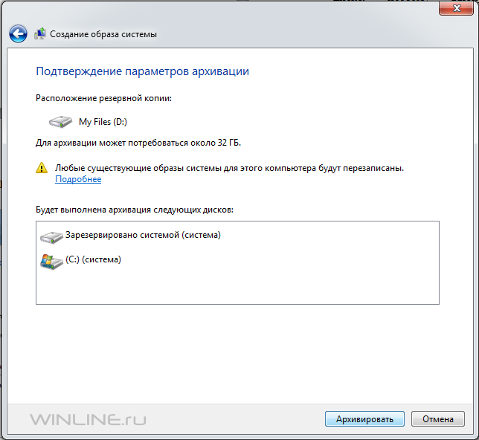Click the system image wizard title icon

click(40, 33)
